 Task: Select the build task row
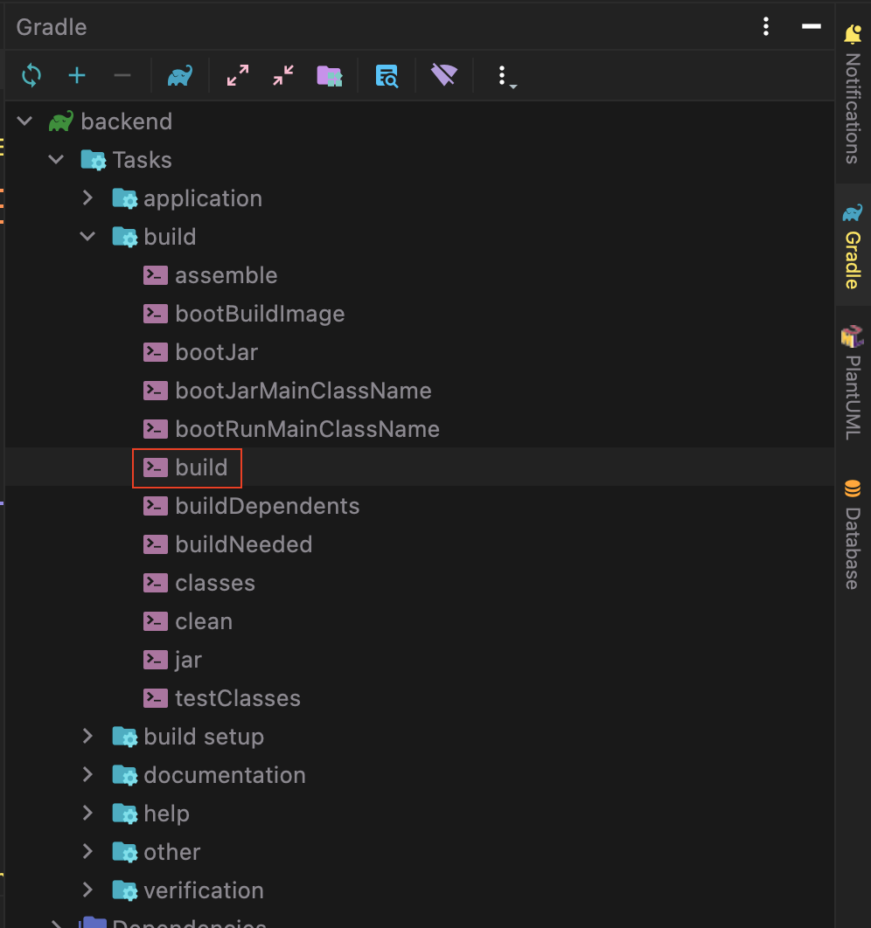coord(419,467)
